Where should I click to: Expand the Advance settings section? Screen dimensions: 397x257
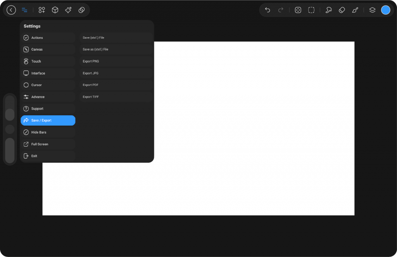coord(48,97)
